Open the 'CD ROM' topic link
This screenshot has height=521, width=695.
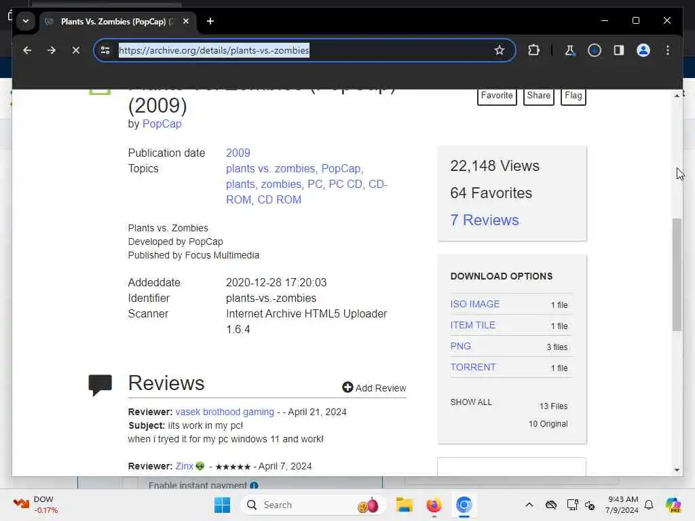(279, 200)
